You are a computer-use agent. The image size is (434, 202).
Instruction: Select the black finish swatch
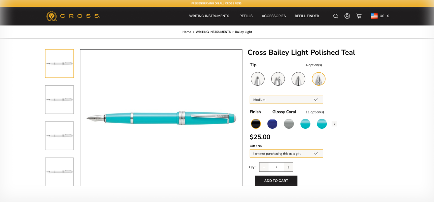[256, 124]
